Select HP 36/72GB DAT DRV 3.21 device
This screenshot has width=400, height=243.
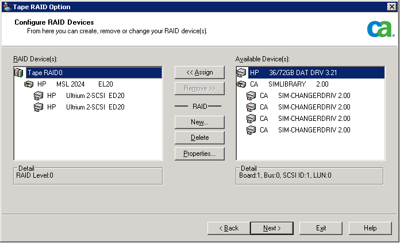click(316, 73)
